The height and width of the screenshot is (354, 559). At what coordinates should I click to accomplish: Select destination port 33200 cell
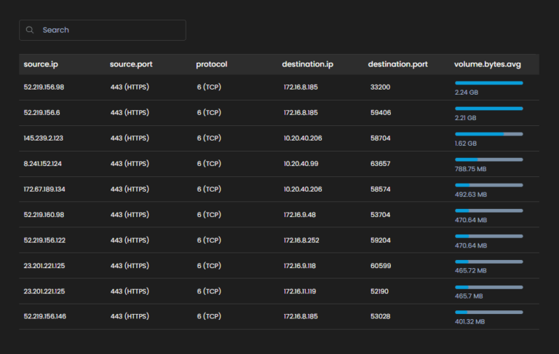(x=380, y=87)
